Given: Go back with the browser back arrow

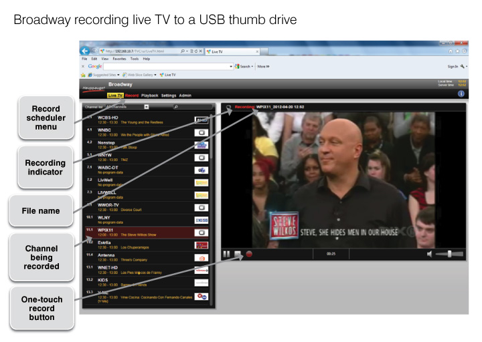Looking at the screenshot, I should [85, 51].
